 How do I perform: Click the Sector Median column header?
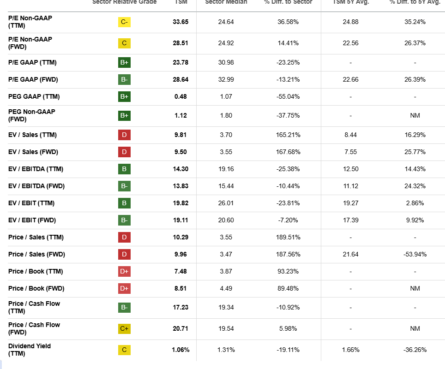226,2
